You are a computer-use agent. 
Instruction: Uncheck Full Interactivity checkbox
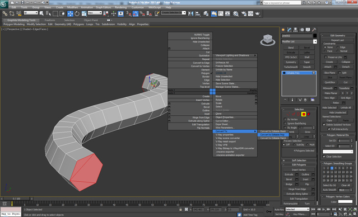pyautogui.click(x=329, y=129)
